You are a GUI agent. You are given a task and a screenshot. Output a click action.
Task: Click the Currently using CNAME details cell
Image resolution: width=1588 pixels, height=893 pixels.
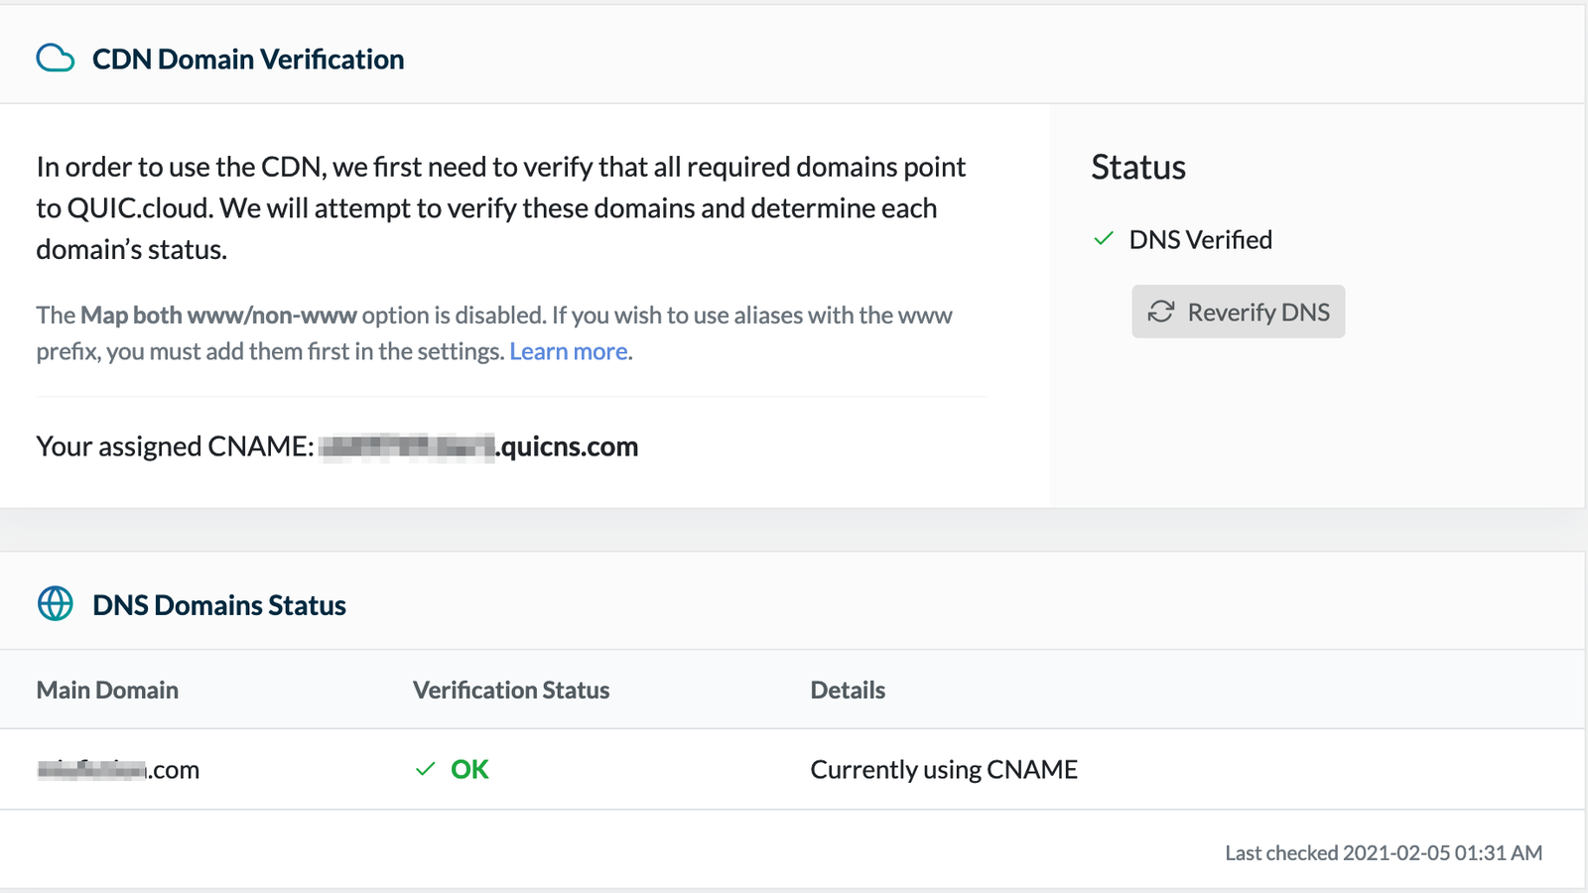click(x=944, y=769)
